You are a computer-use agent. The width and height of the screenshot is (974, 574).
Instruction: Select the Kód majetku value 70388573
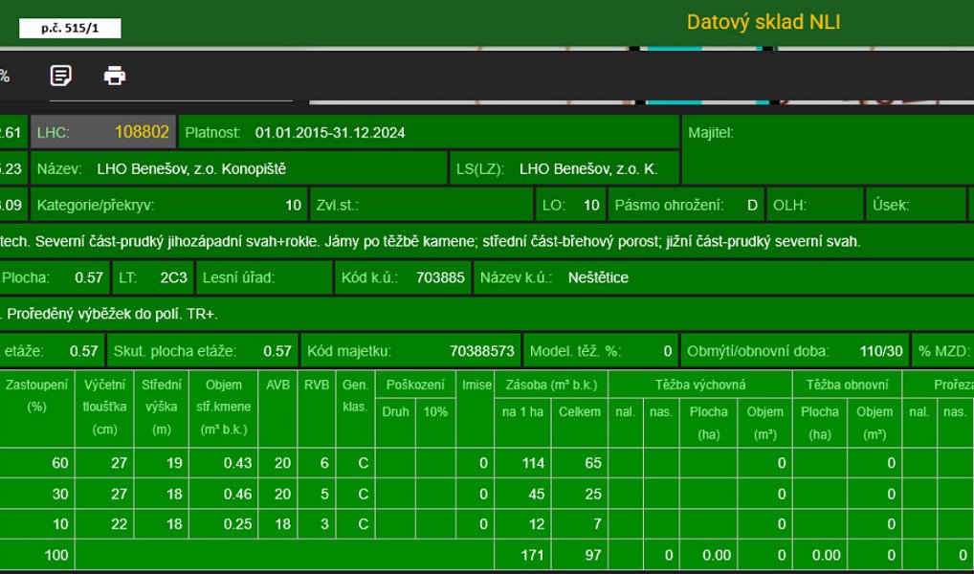(x=482, y=351)
